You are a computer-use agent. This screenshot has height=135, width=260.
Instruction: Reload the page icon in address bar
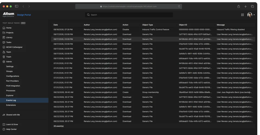[x=179, y=6]
